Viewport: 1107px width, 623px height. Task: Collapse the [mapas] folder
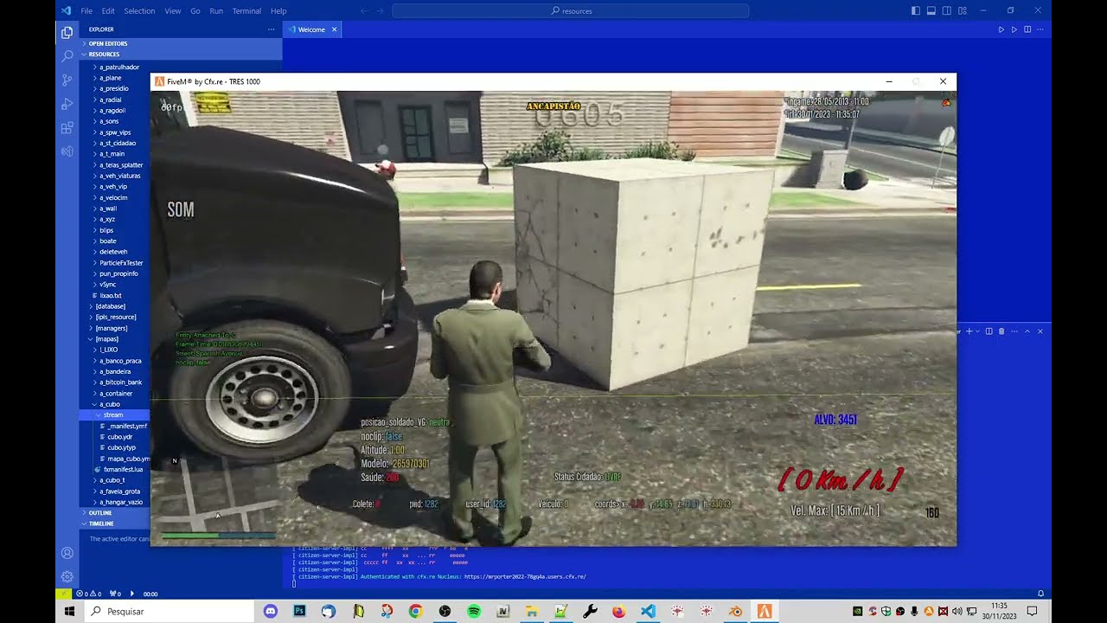(x=115, y=339)
